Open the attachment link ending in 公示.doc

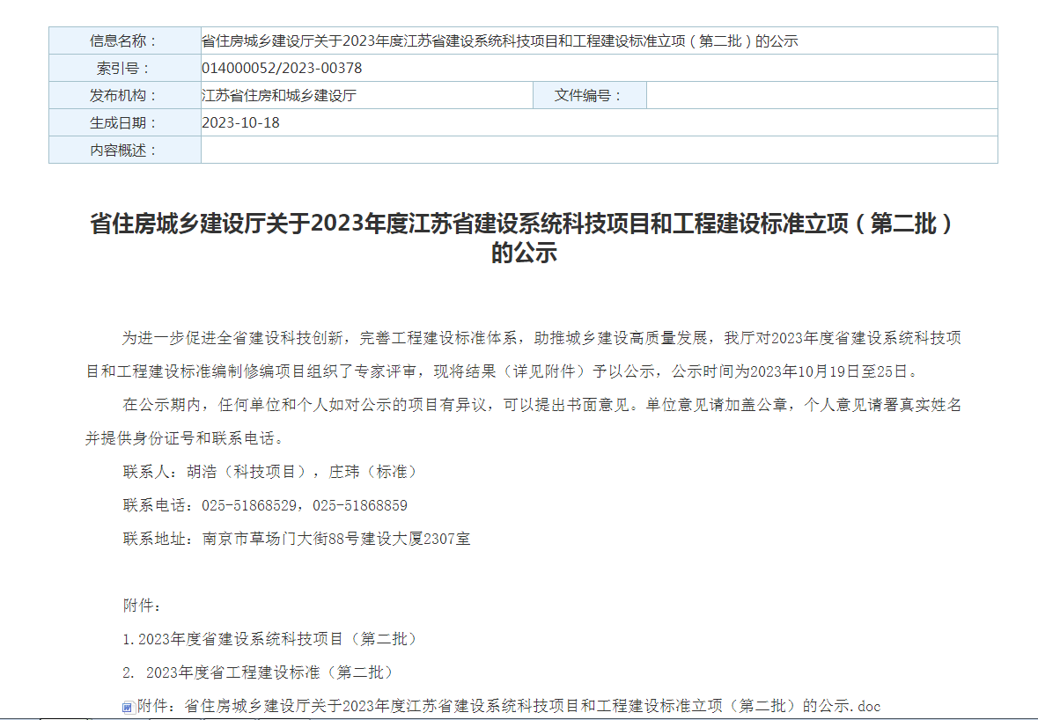pyautogui.click(x=509, y=706)
